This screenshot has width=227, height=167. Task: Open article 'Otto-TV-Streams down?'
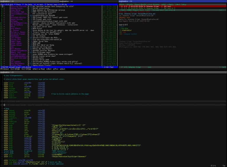pos(41,53)
